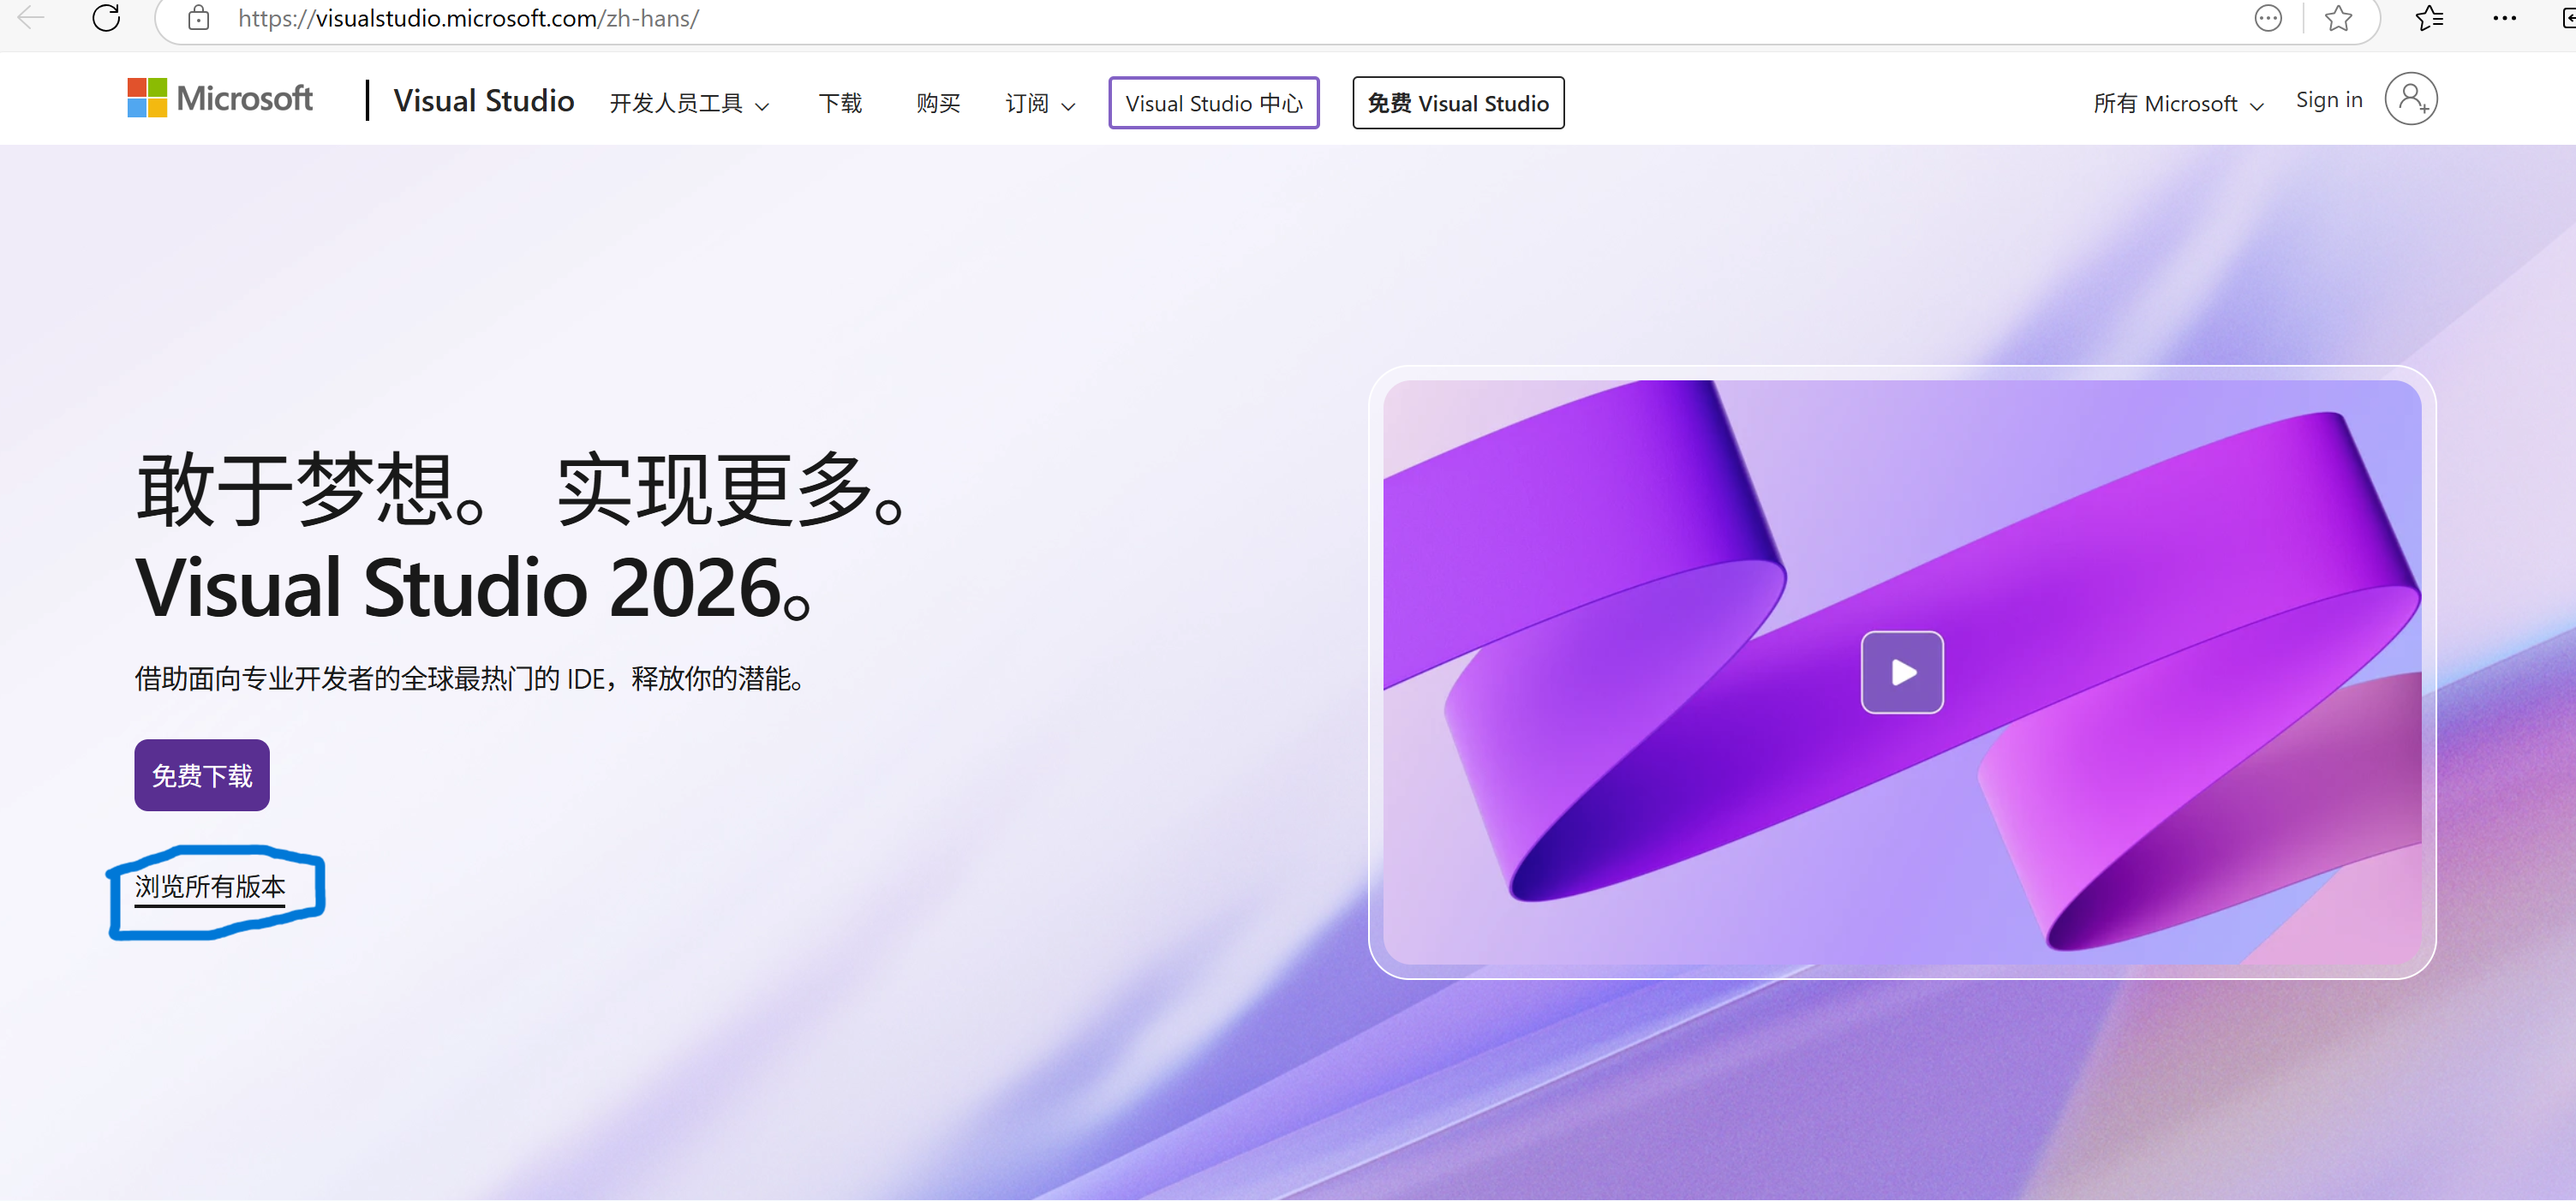
Task: Click the Visual Studio 中心 button
Action: click(x=1213, y=103)
